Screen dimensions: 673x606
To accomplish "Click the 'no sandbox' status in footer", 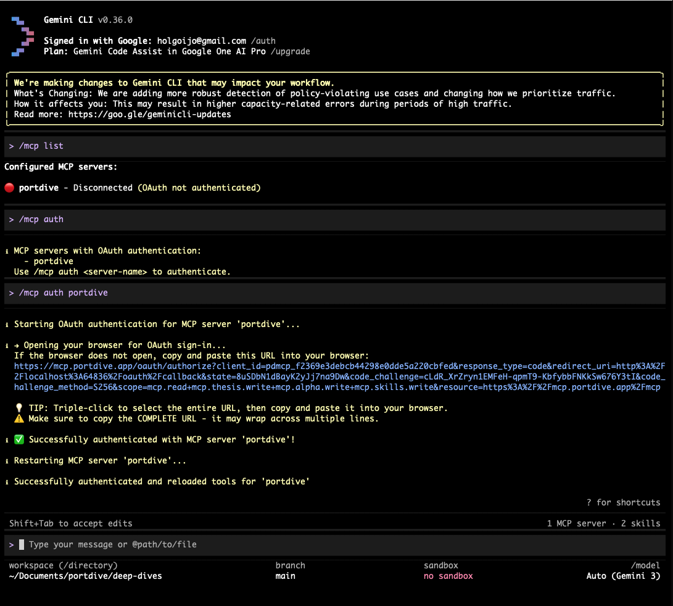I will coord(448,576).
